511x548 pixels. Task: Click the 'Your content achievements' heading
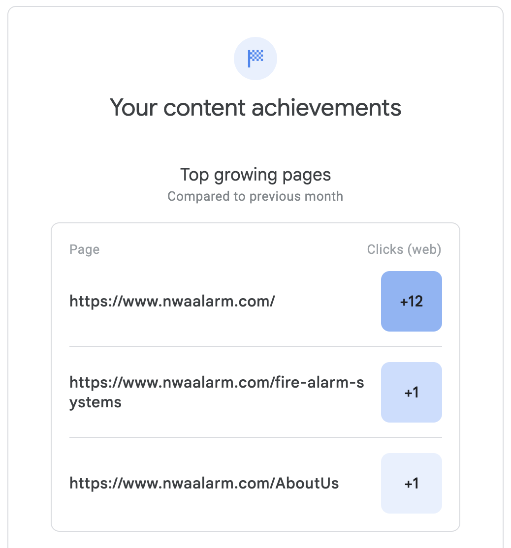coord(255,107)
